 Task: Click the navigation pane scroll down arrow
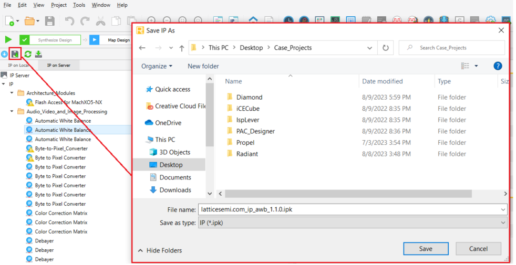(x=210, y=194)
